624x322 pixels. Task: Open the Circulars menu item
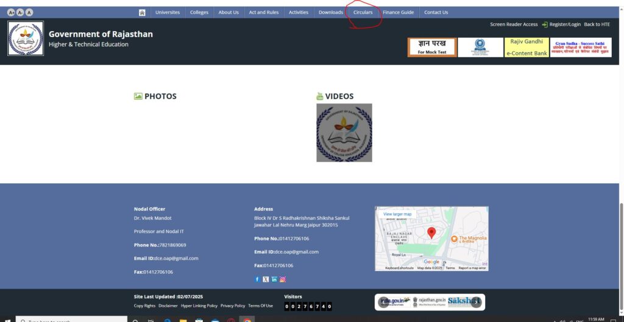(x=363, y=12)
